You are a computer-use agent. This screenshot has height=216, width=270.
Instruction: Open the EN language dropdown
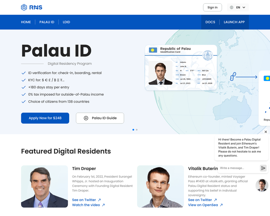point(238,7)
